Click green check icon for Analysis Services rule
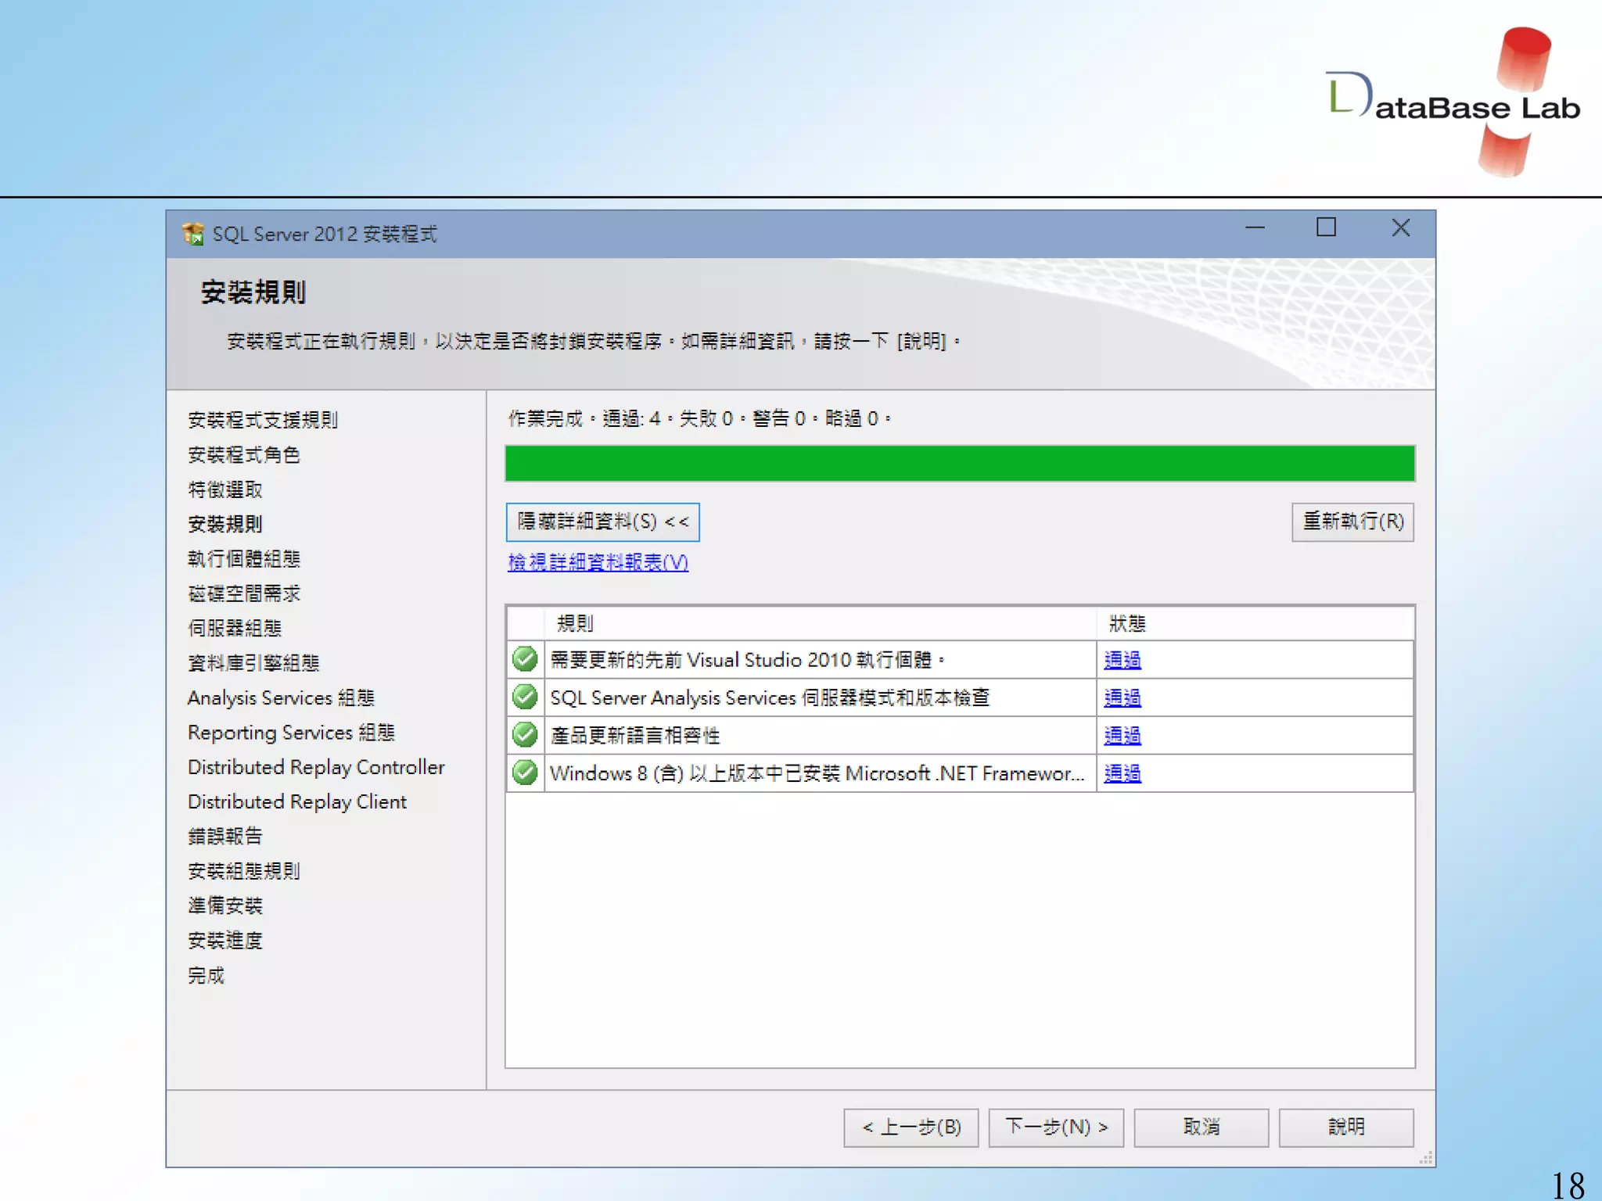Screen dimensions: 1602x1201 pyautogui.click(x=525, y=697)
